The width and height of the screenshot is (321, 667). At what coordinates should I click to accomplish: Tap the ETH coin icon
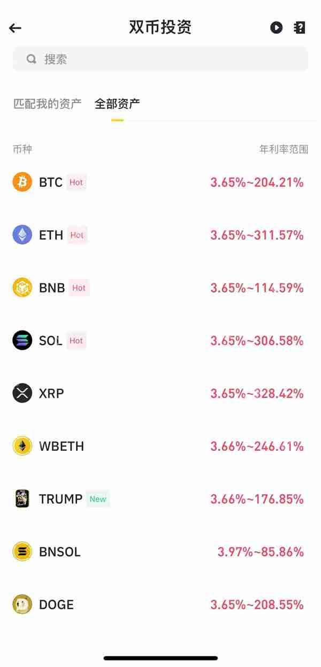pyautogui.click(x=21, y=234)
